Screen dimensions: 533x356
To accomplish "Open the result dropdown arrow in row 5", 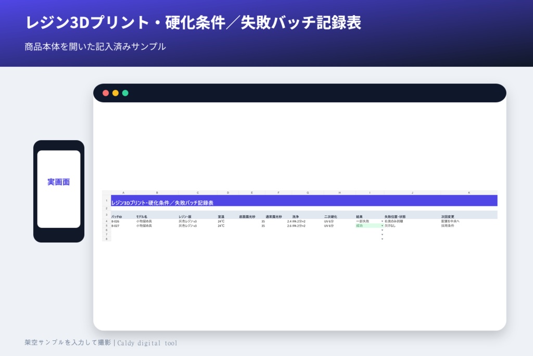I will click(x=382, y=226).
